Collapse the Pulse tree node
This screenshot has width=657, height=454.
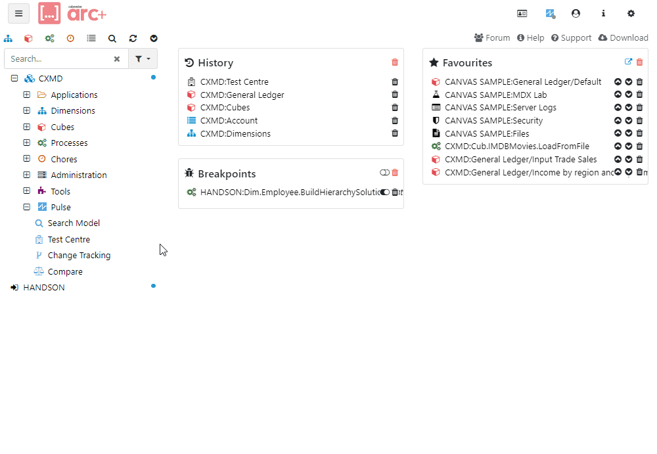coord(27,207)
